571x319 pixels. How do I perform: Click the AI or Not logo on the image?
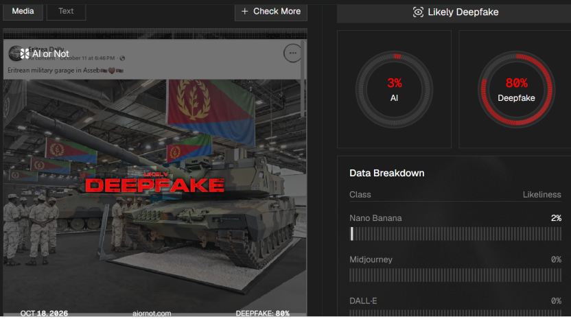click(x=45, y=54)
